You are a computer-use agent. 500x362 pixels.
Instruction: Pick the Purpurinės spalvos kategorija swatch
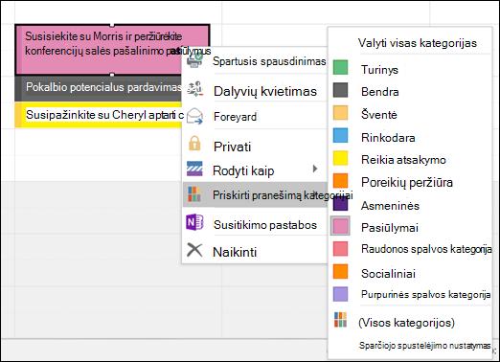tap(340, 294)
